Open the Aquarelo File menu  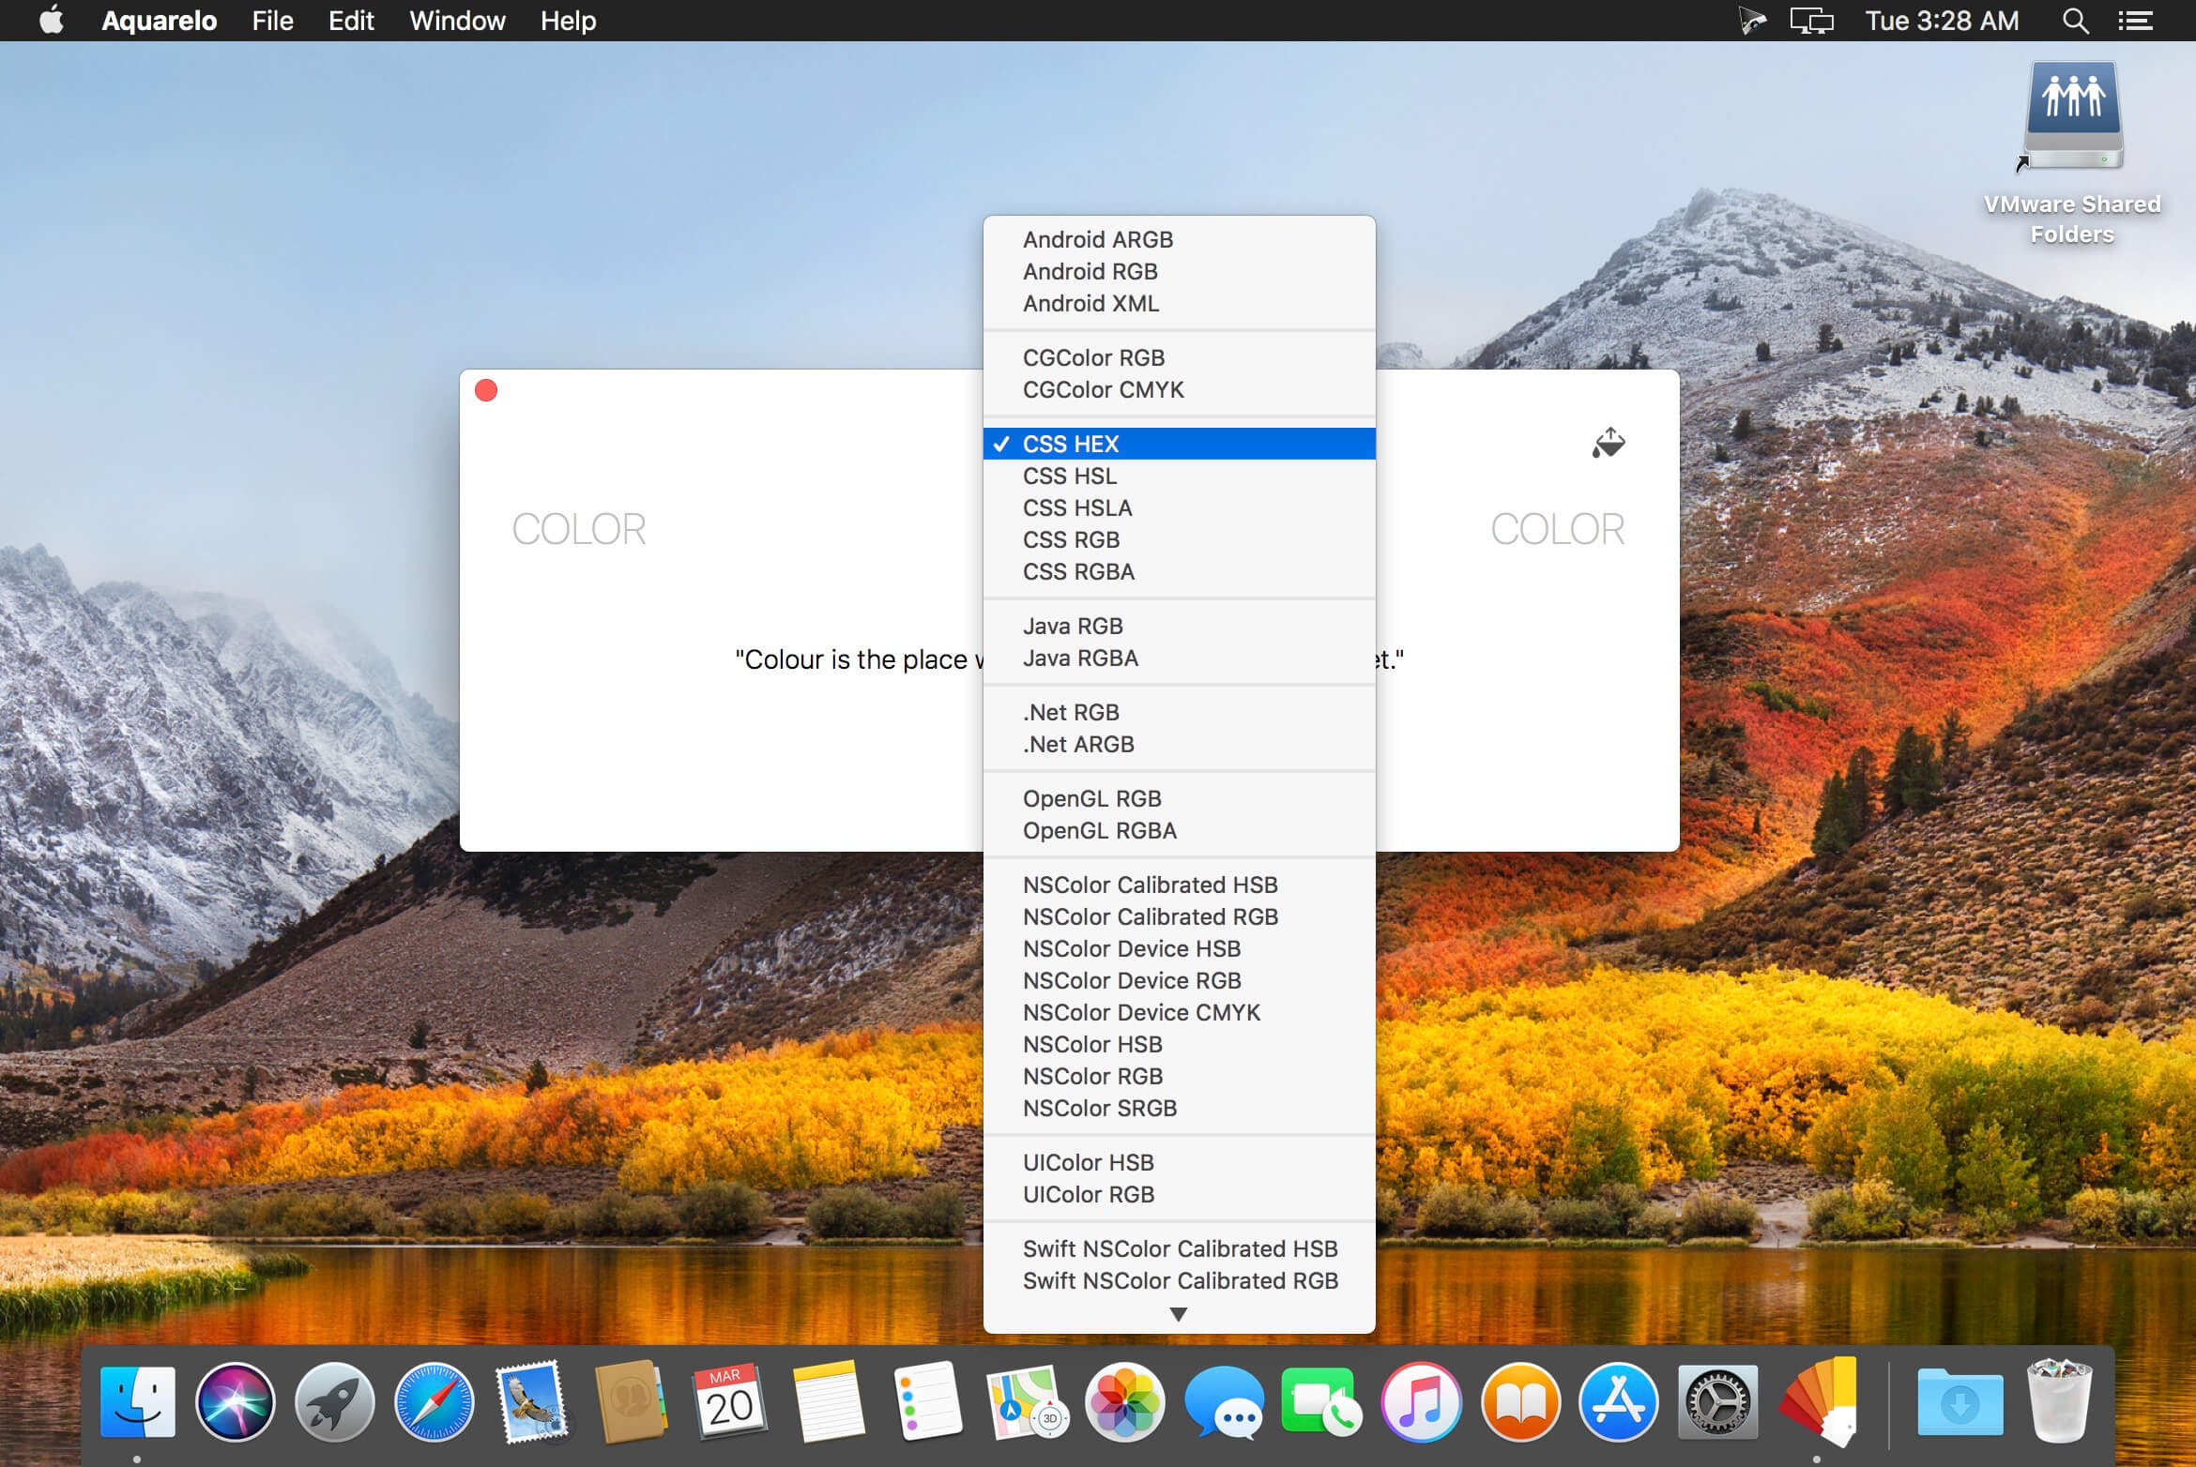tap(272, 22)
